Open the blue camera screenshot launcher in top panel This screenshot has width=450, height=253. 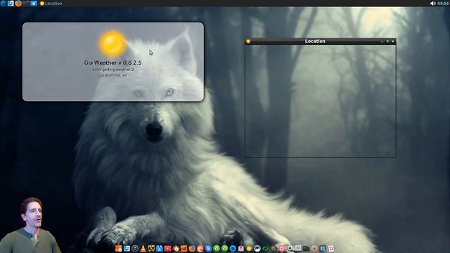[x=34, y=3]
